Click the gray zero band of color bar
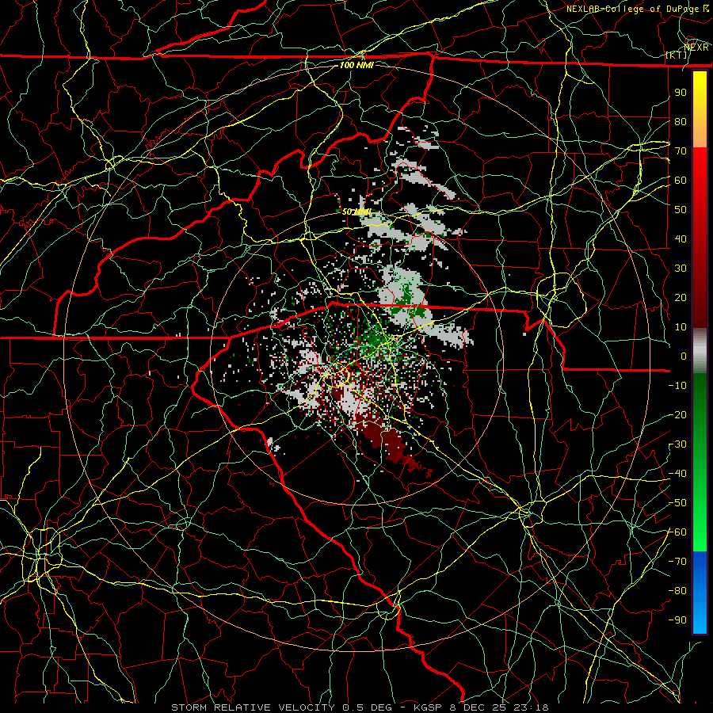Viewport: 713px width, 713px height. click(700, 351)
